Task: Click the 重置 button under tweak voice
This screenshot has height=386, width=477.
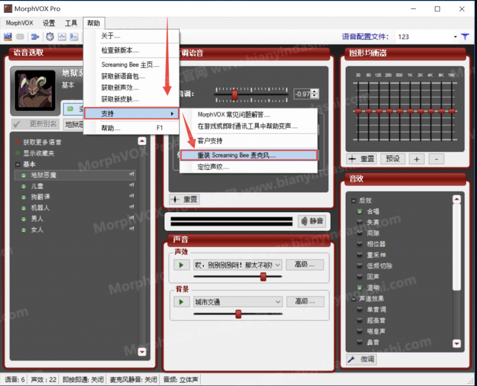Action: (x=184, y=199)
